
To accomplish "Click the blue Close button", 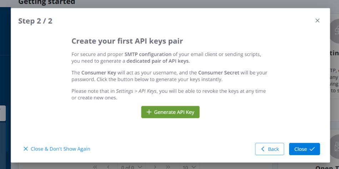I will 304,149.
